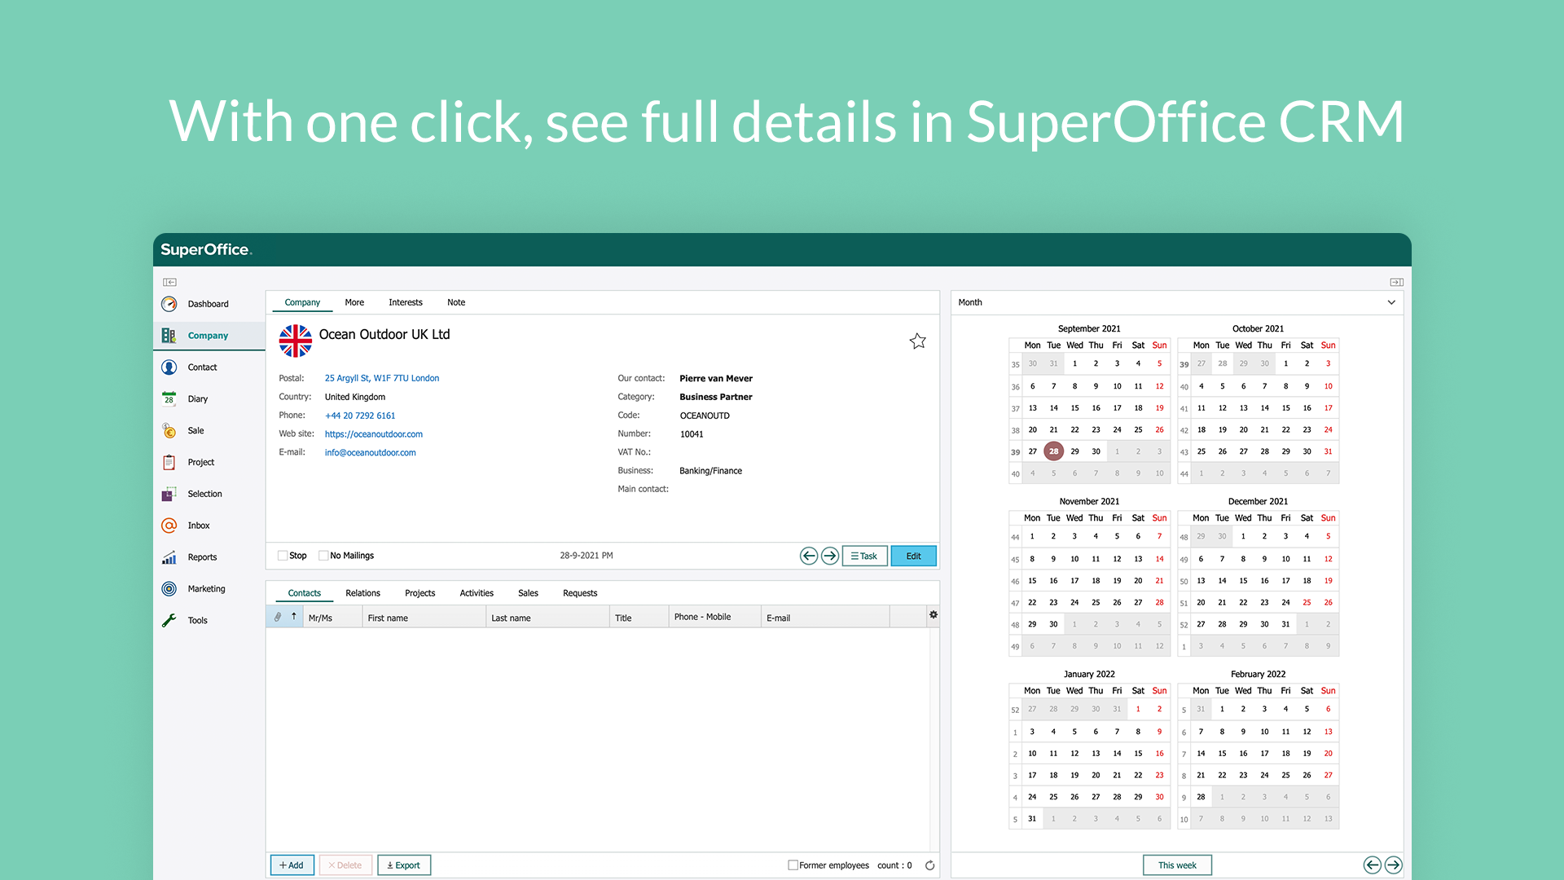Click the info@oceanoutdoor.com email link
1564x880 pixels.
pyautogui.click(x=370, y=453)
